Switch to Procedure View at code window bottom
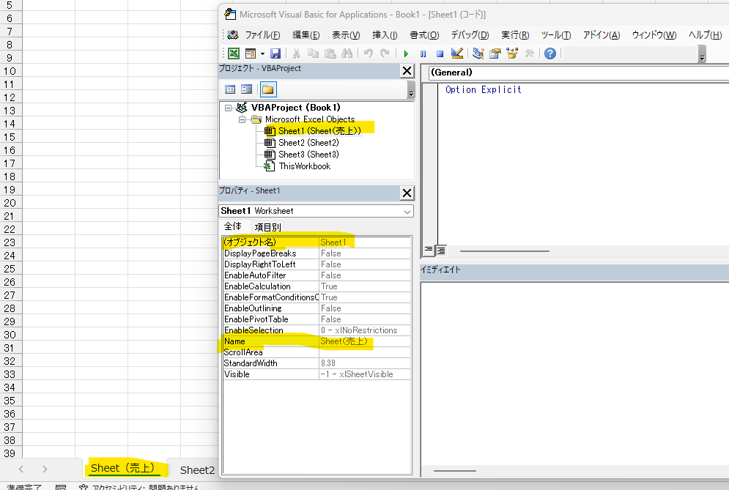The image size is (729, 490). (x=429, y=250)
